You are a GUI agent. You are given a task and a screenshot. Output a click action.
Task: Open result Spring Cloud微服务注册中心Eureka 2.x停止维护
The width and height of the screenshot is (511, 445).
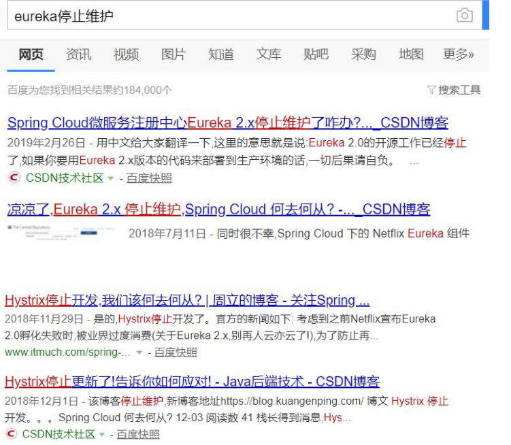228,123
